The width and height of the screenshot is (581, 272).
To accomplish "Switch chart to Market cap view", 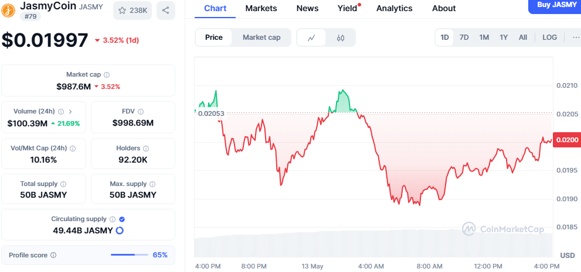I will point(261,37).
